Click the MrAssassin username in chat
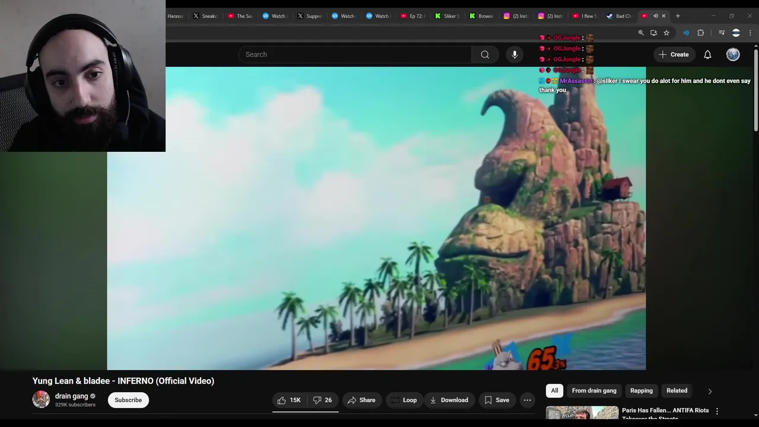This screenshot has width=759, height=427. [575, 81]
